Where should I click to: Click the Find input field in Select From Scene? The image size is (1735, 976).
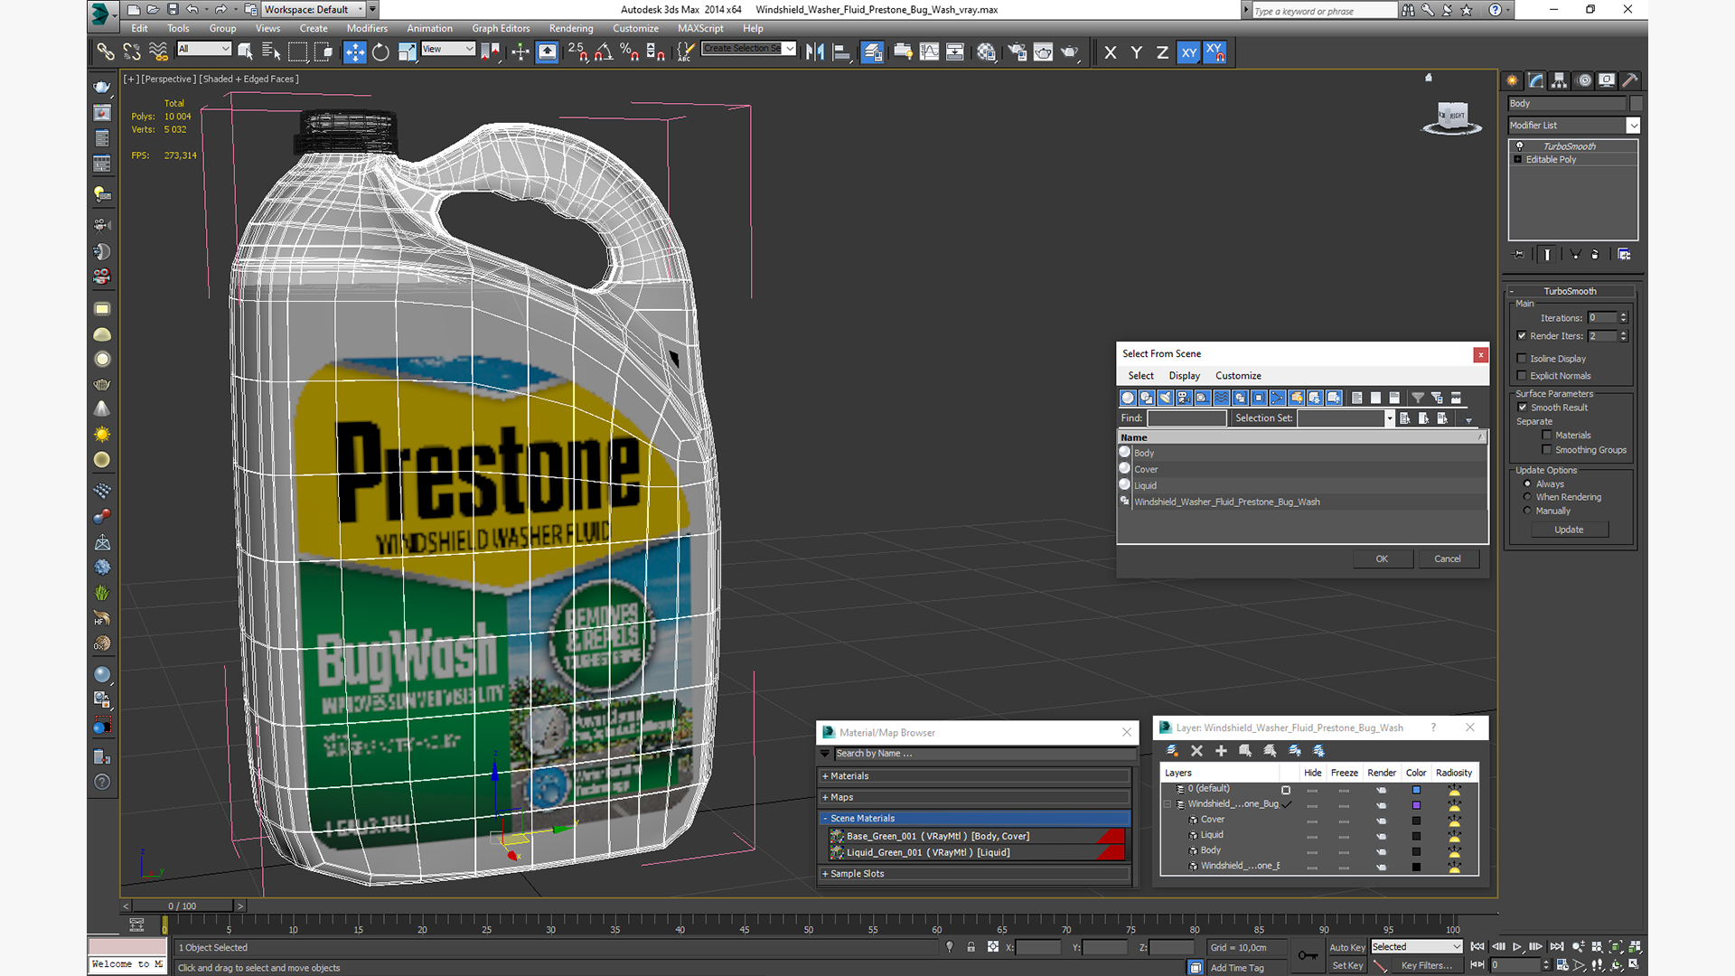point(1186,418)
